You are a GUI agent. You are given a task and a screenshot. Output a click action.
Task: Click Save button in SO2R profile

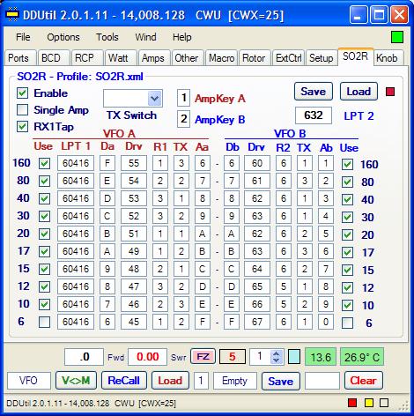point(314,92)
